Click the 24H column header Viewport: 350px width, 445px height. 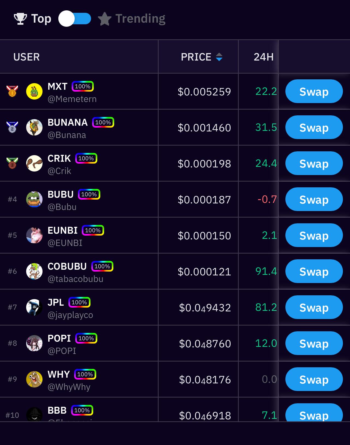(263, 57)
